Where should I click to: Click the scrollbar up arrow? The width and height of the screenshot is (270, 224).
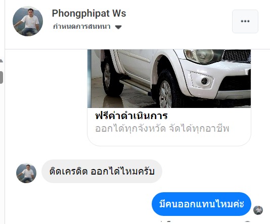tap(2, 61)
